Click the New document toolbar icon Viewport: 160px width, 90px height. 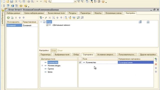coord(4,1)
